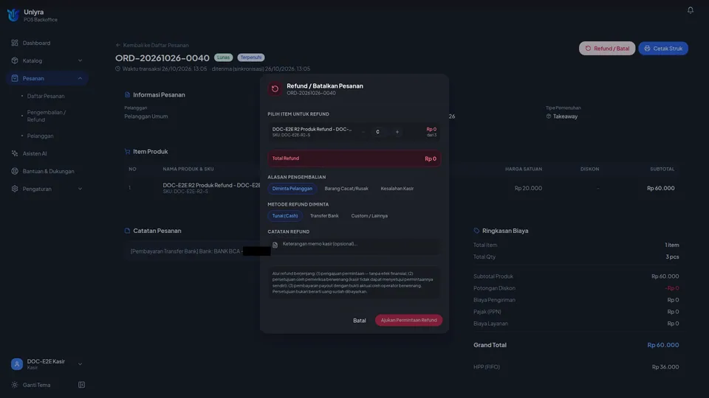Choose Custom / Lainnya refund method
The width and height of the screenshot is (709, 398).
(369, 216)
